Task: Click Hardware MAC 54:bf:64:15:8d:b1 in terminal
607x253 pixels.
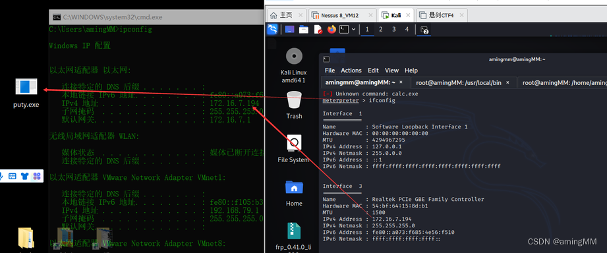Action: pyautogui.click(x=376, y=206)
